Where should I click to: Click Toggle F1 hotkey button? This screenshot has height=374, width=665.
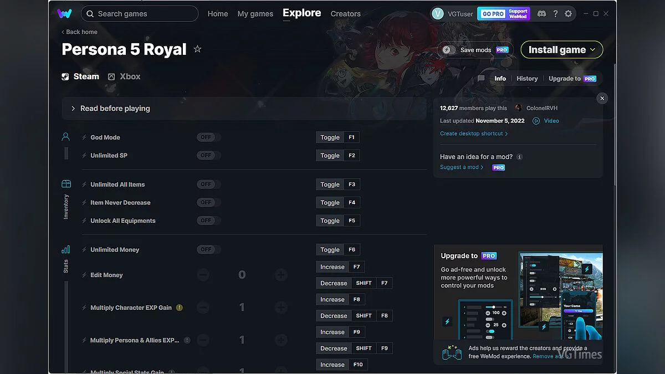coord(338,137)
